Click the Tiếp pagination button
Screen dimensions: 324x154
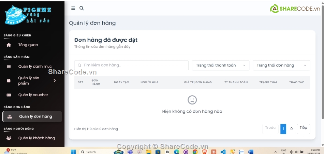[x=303, y=128]
